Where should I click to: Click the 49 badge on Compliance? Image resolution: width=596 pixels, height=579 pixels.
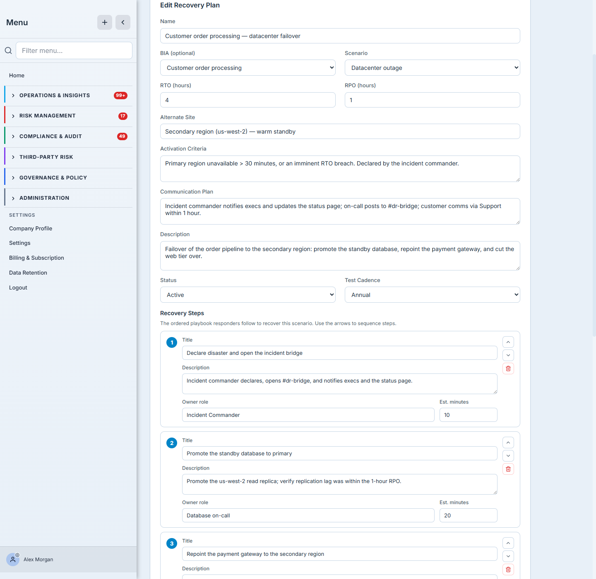(x=122, y=136)
